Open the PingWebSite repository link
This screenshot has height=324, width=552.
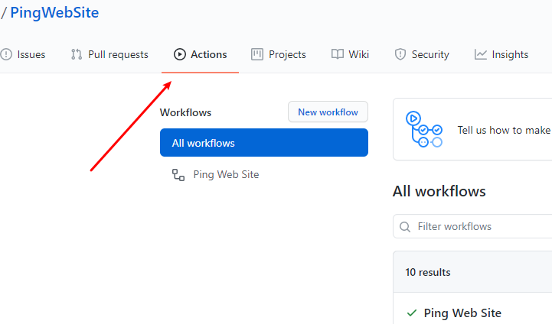[x=54, y=13]
